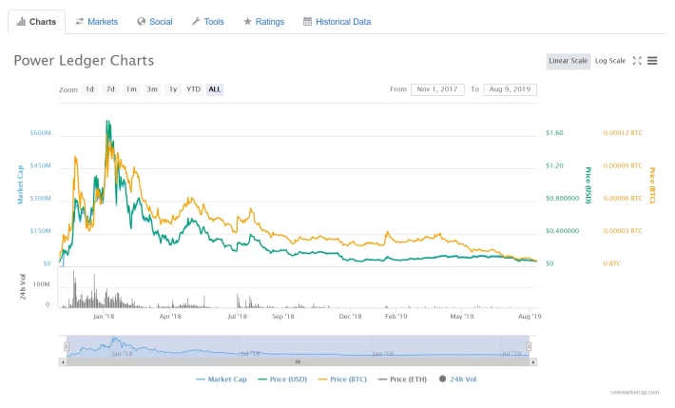The image size is (675, 408).
Task: Switch to the Historical Data tab
Action: [337, 22]
